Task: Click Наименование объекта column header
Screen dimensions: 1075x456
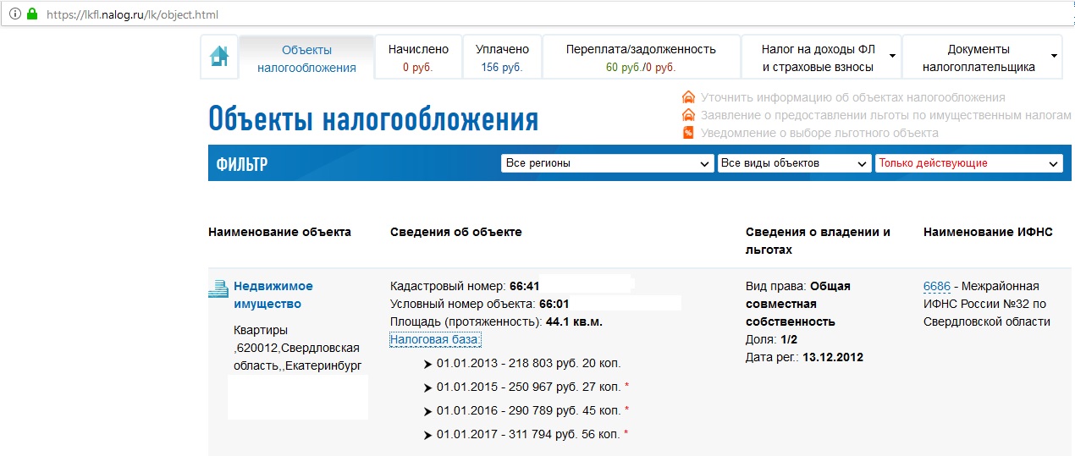Action: pyautogui.click(x=279, y=232)
